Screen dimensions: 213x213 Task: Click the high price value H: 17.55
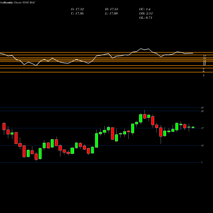pyautogui.click(x=112, y=9)
